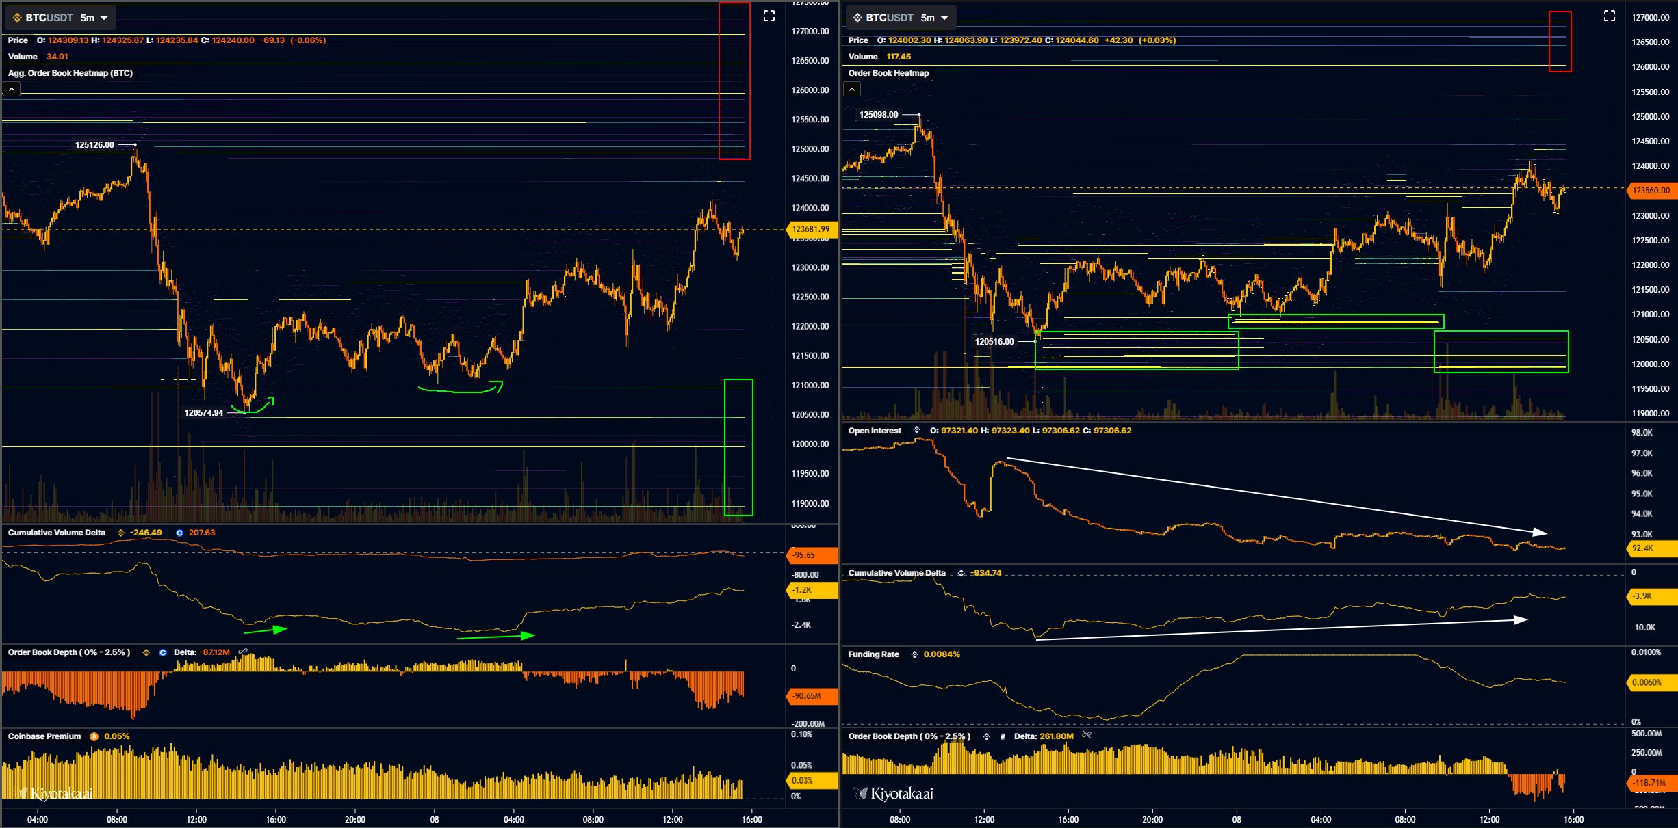Open fullscreen view on the right chart

(1610, 15)
